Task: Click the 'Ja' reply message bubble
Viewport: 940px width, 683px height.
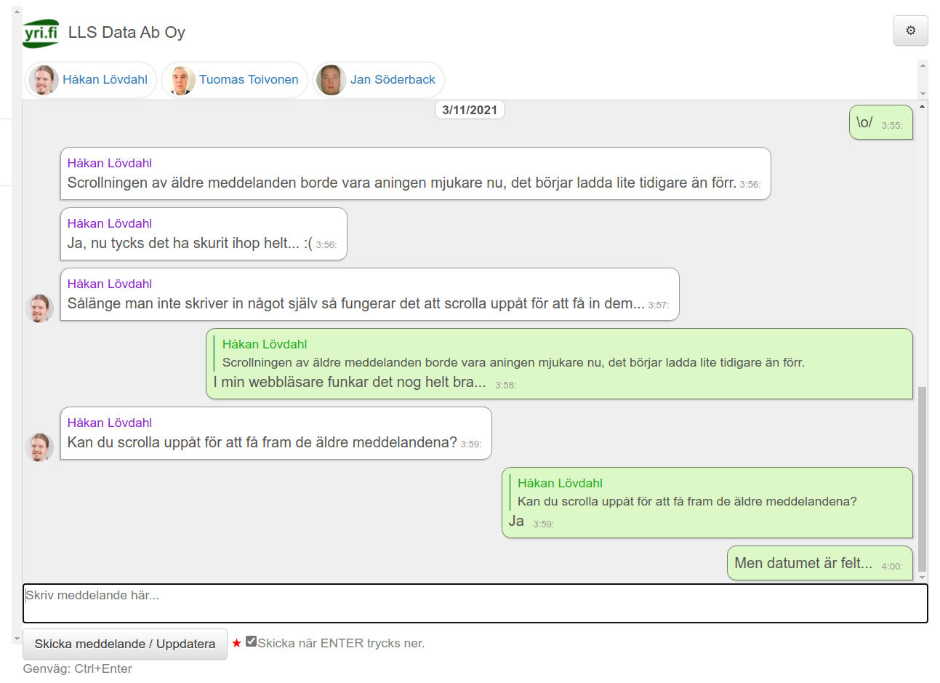Action: click(707, 503)
